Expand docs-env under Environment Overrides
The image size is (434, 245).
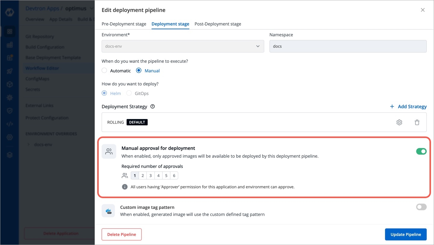(x=29, y=145)
